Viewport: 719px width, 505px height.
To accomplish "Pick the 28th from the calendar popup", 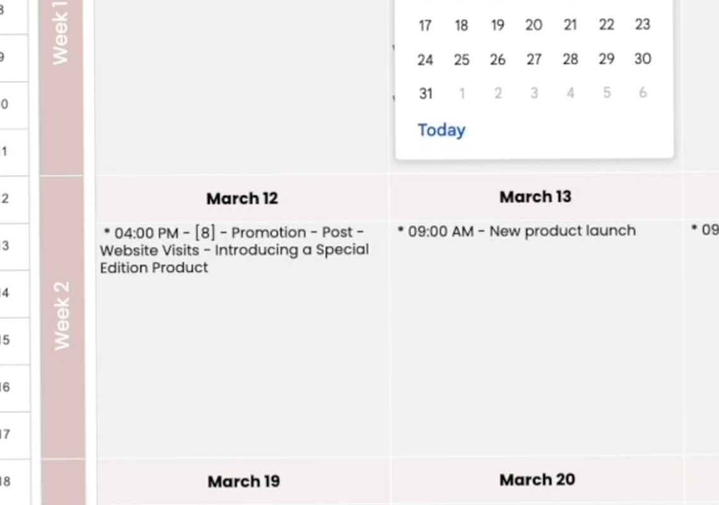I will (570, 59).
